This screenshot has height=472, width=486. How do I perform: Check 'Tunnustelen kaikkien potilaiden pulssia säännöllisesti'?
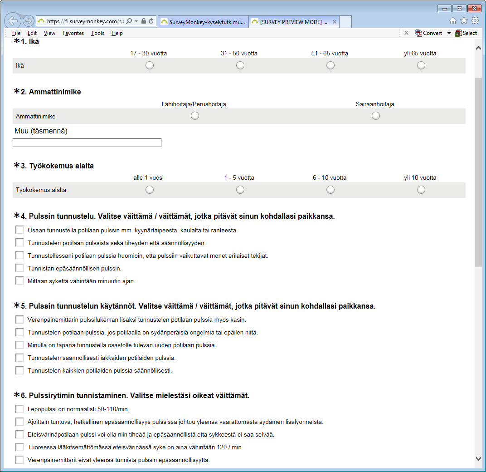click(19, 370)
